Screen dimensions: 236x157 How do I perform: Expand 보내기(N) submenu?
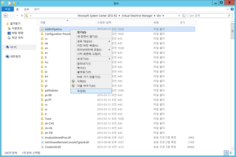point(91,59)
